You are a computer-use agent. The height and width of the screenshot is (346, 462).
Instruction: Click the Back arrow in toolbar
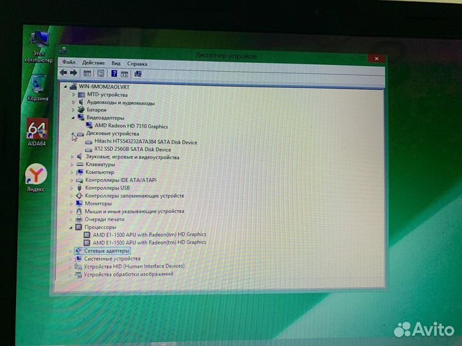click(64, 73)
